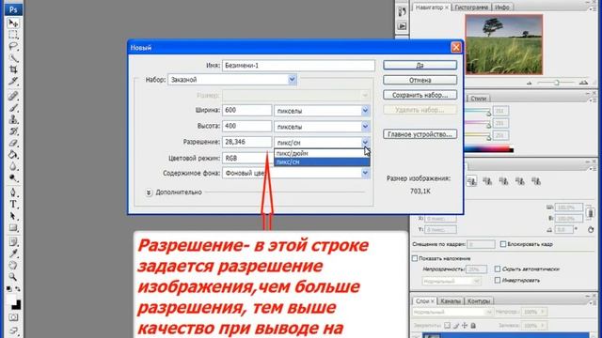This screenshot has height=338, width=602.
Task: Click the Главное устройство... button
Action: [x=420, y=134]
